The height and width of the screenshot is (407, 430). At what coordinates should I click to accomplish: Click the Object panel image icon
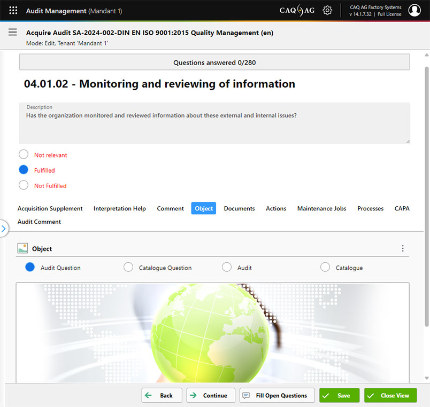point(22,248)
